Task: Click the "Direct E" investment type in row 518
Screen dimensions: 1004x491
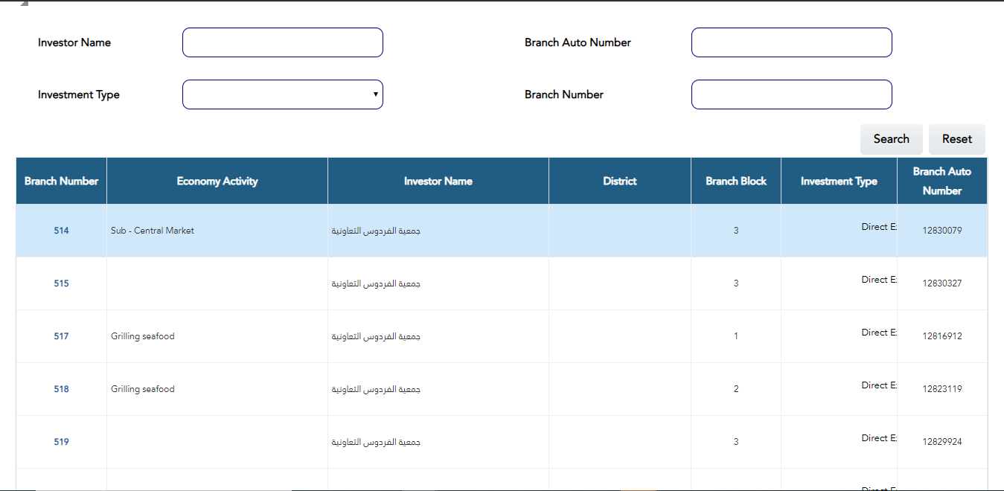Action: (x=879, y=385)
